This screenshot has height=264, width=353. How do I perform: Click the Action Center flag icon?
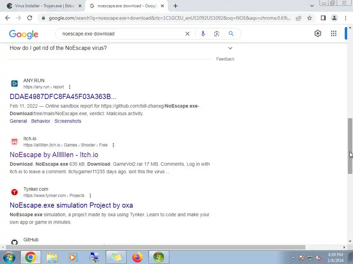[302, 258]
